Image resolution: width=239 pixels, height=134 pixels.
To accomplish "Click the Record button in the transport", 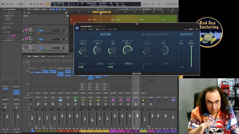I will (41, 4).
